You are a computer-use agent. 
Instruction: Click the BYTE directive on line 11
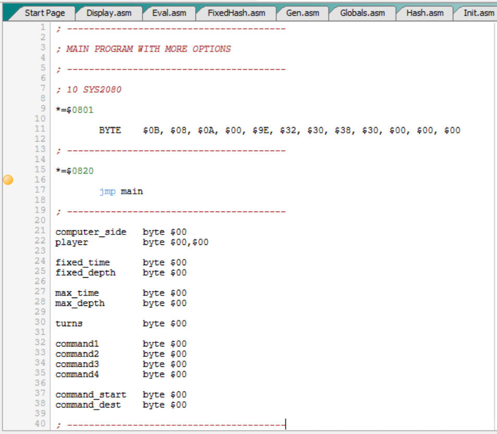point(110,130)
